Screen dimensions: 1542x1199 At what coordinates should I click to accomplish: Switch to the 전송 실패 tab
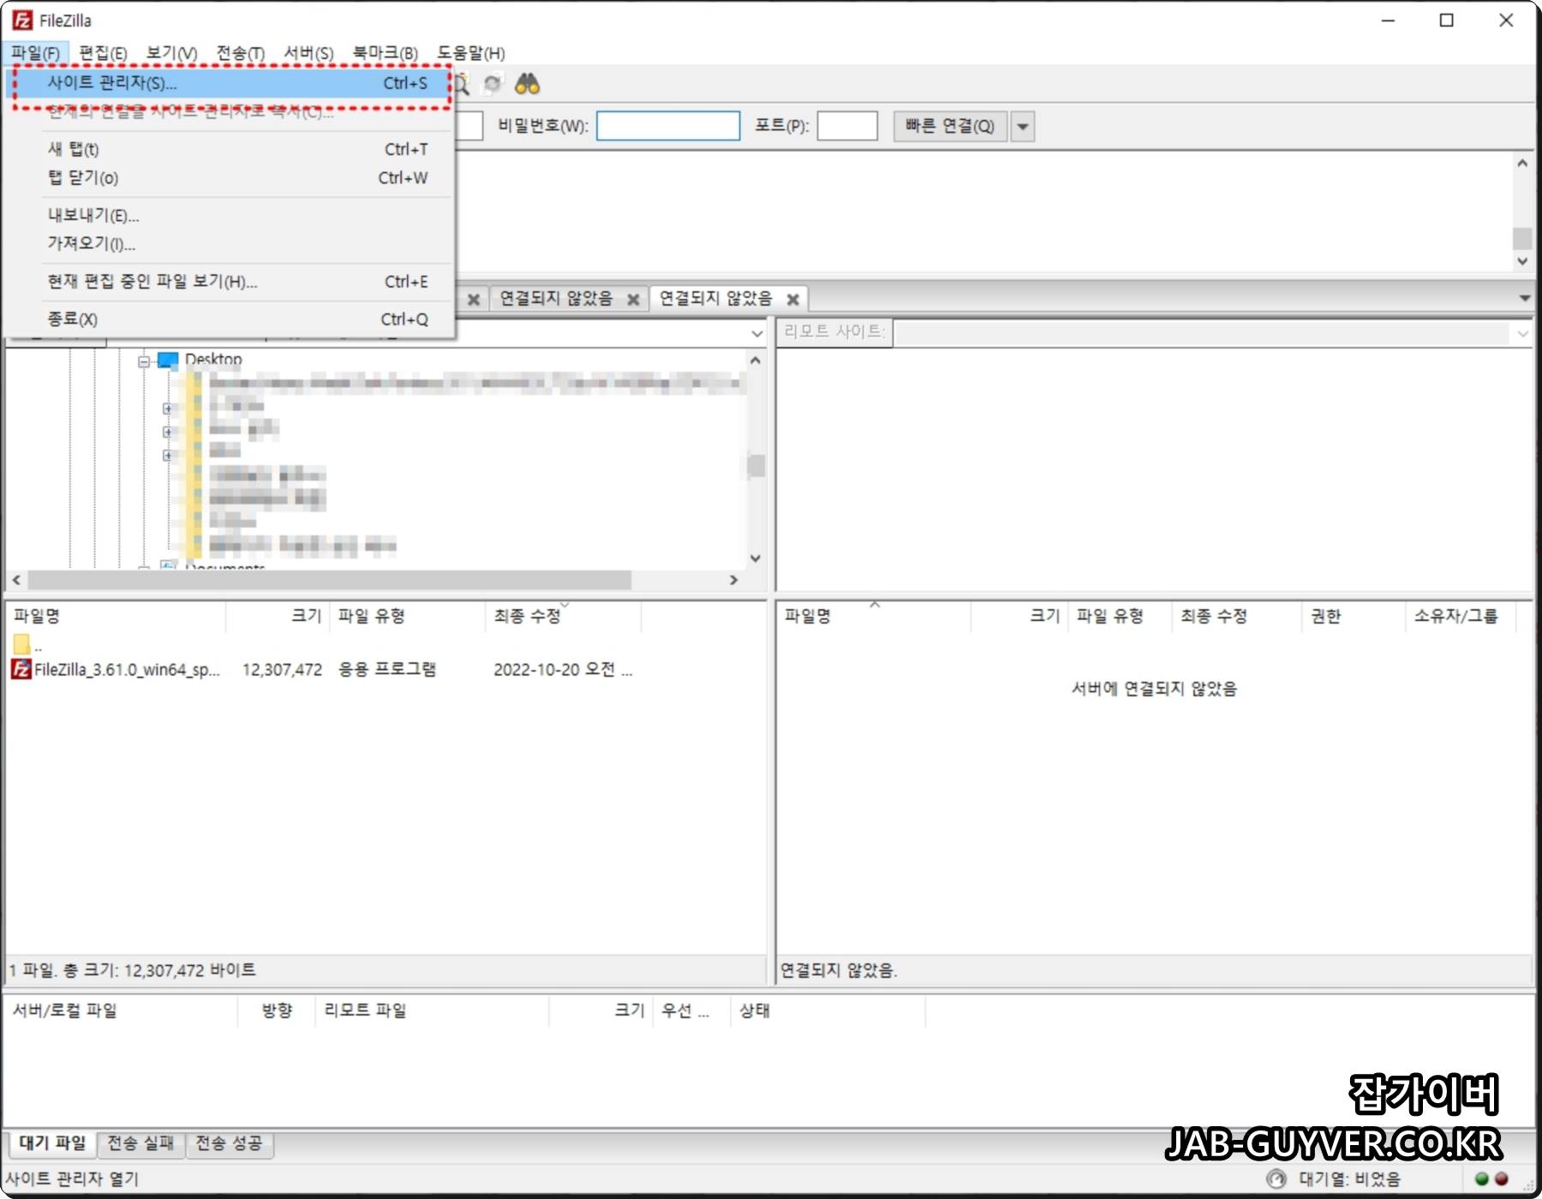[x=141, y=1143]
